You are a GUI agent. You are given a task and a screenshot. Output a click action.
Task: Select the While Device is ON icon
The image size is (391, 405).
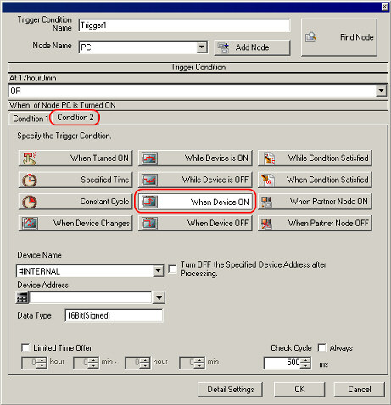point(149,158)
